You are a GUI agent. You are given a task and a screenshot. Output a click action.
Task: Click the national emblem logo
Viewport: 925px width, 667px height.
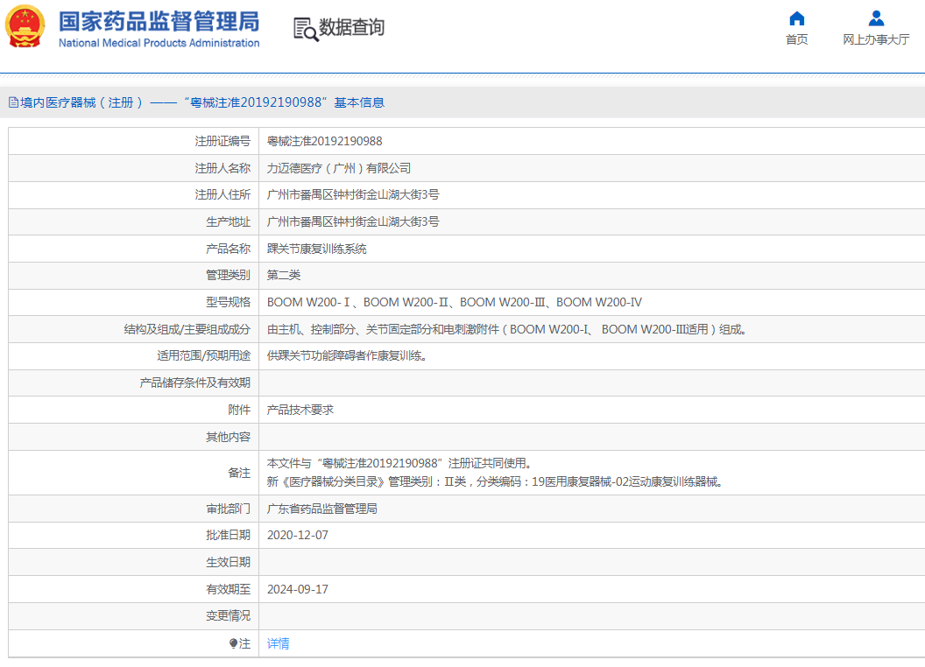(25, 26)
